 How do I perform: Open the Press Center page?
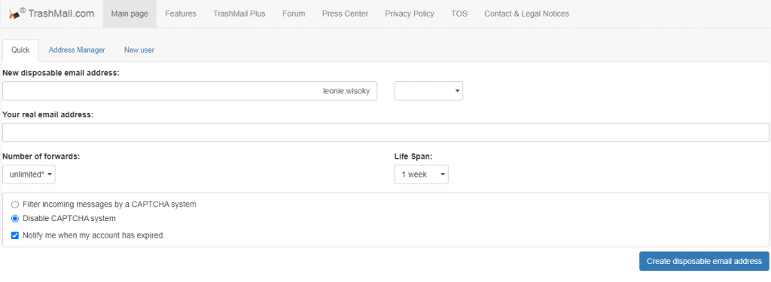click(345, 14)
